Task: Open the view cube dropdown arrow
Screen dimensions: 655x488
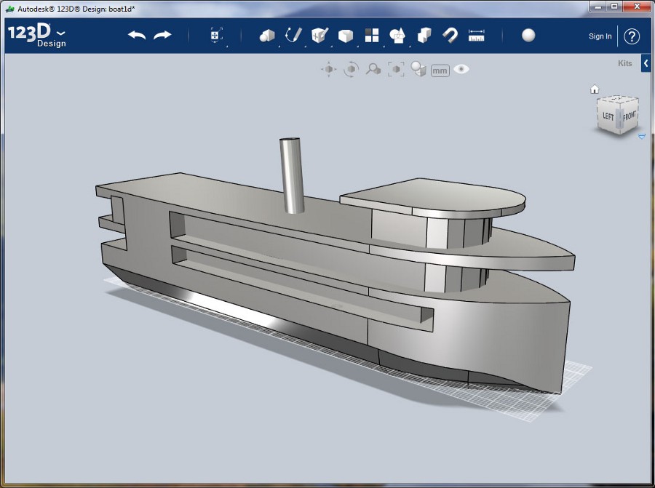Action: click(641, 136)
